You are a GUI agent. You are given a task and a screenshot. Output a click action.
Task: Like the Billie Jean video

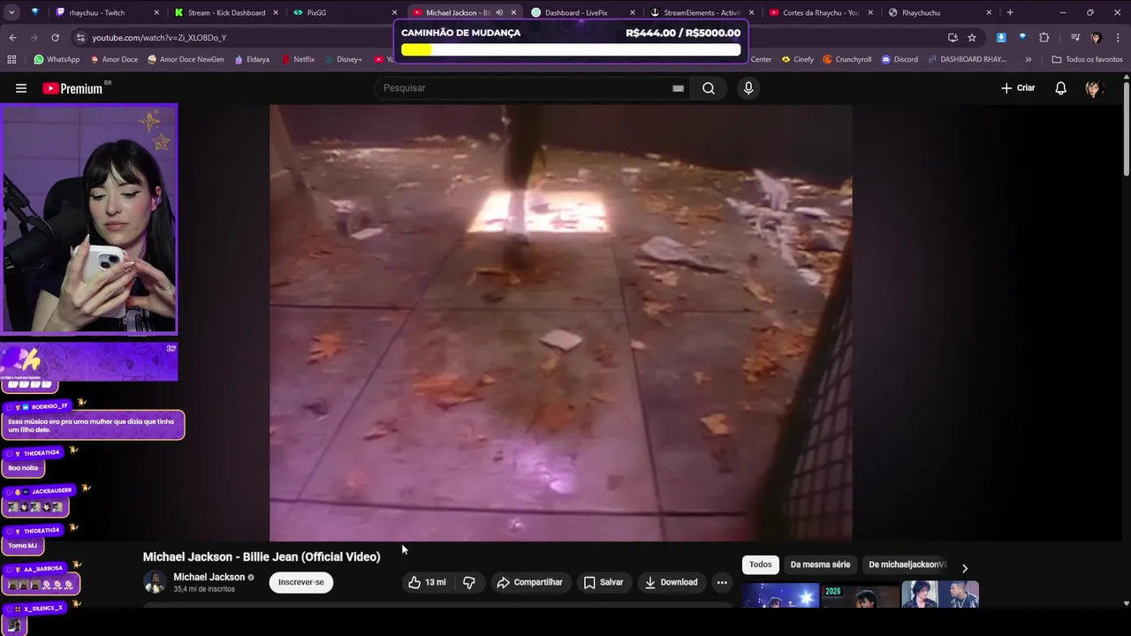427,582
